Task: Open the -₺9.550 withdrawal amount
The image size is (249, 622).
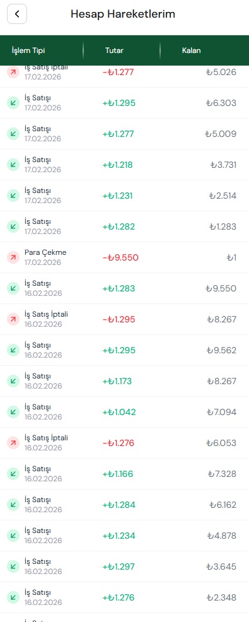Action: 120,258
